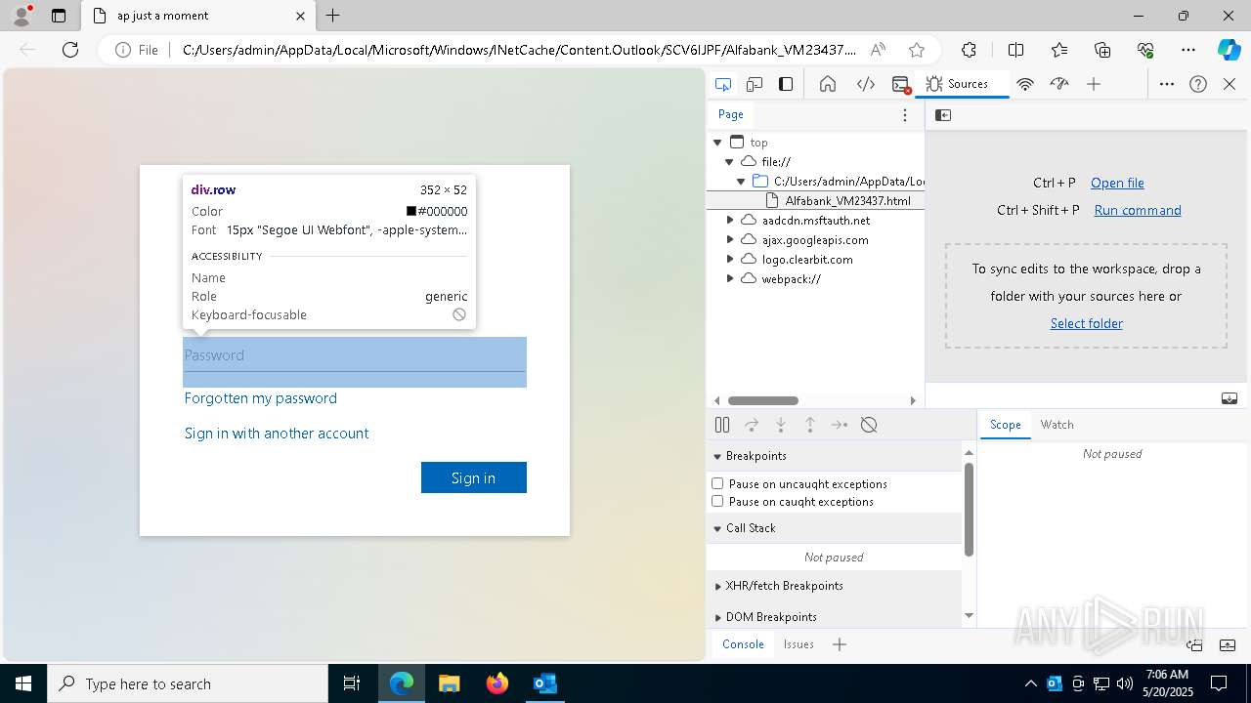
Task: Open Copilot sidebar in Edge
Action: coord(1229,50)
